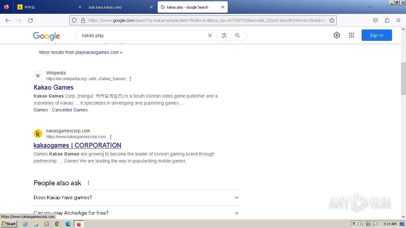Click the volume icon in system tray
The width and height of the screenshot is (406, 228).
361,224
